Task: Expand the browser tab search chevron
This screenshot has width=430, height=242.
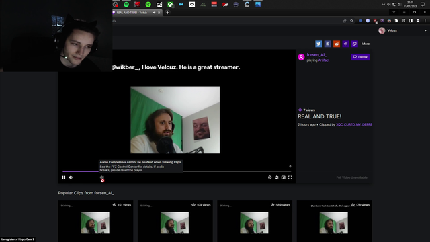Action: pos(394,12)
